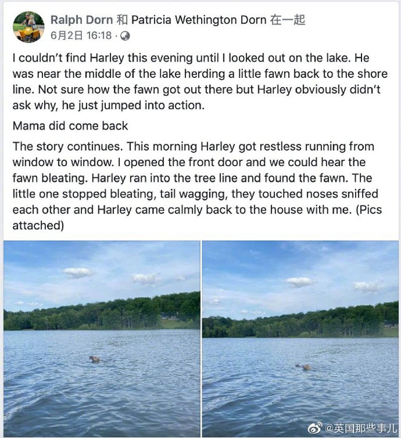This screenshot has height=438, width=401.
Task: Click the globe public-privacy icon
Action: (x=125, y=35)
